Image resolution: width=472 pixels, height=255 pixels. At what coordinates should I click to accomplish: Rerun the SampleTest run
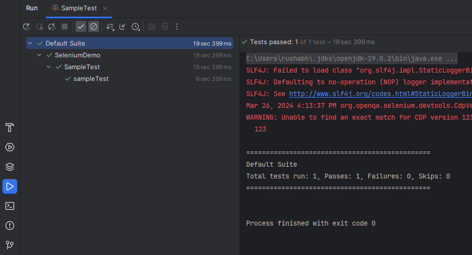click(x=26, y=27)
